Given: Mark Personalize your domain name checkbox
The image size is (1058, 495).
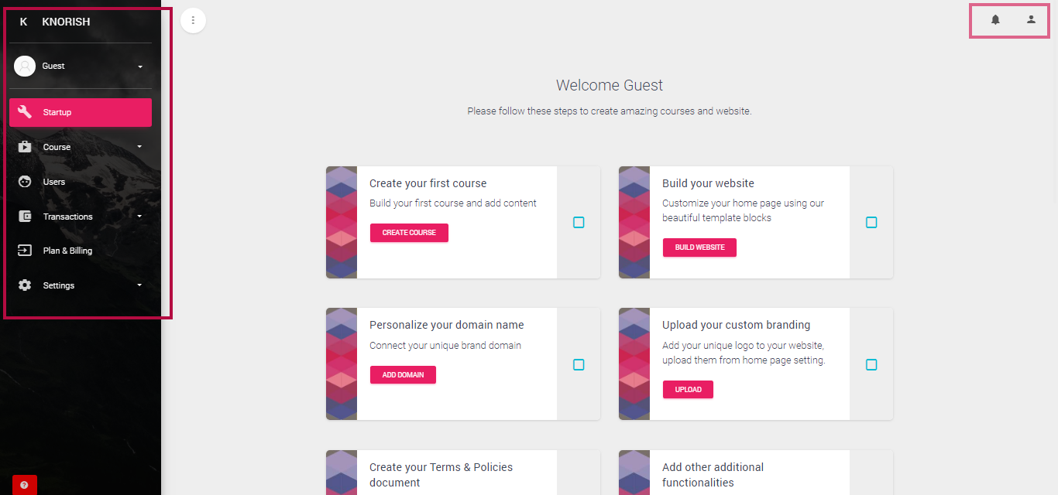Looking at the screenshot, I should point(579,365).
